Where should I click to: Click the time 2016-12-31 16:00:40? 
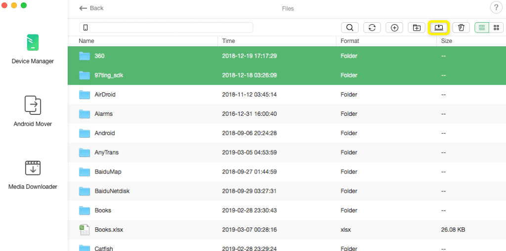250,114
